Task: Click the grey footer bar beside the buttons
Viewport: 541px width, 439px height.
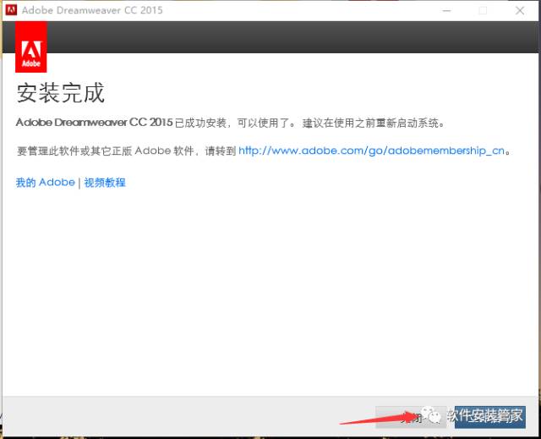Action: tap(169, 414)
